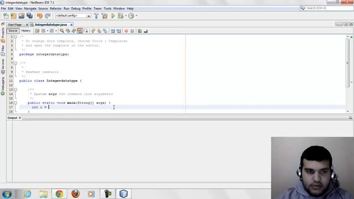
Task: Collapse the Javadoc fold at line 7
Action: [x=15, y=63]
